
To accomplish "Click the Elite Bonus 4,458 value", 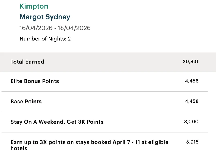I will coord(192,81).
